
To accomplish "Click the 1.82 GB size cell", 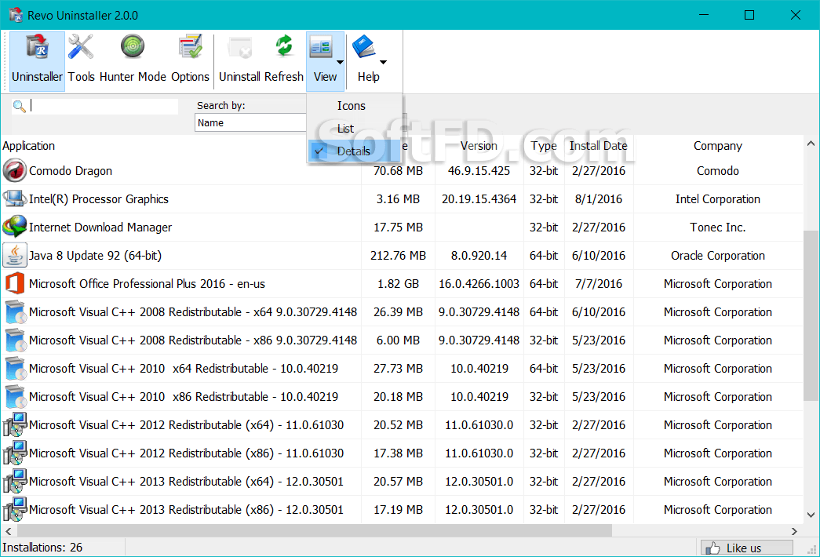I will (398, 284).
